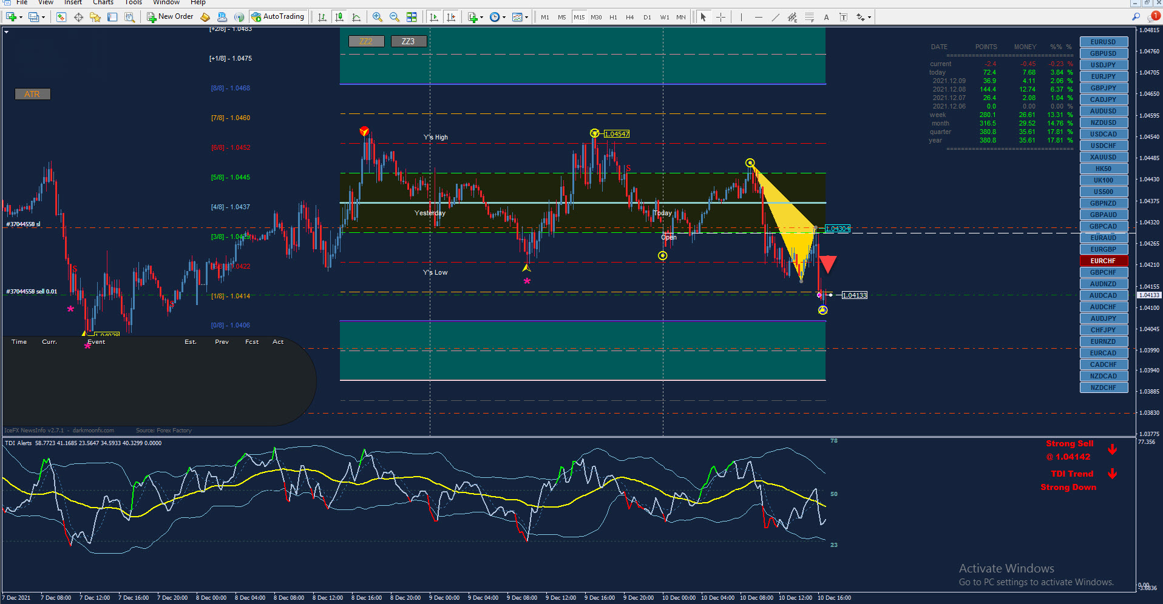Viewport: 1163px width, 604px height.
Task: Switch to the H1 timeframe
Action: (x=613, y=17)
